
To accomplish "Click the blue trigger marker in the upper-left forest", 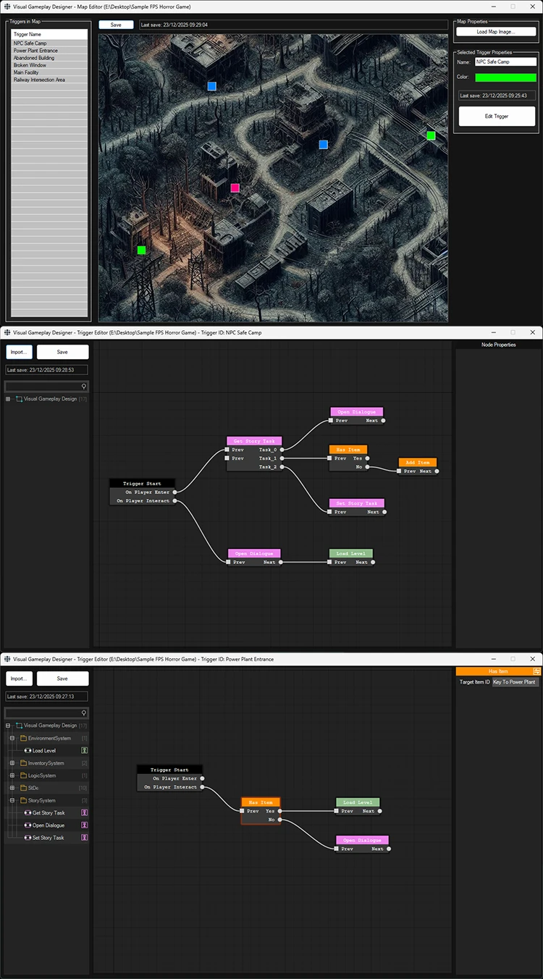I will (x=212, y=86).
